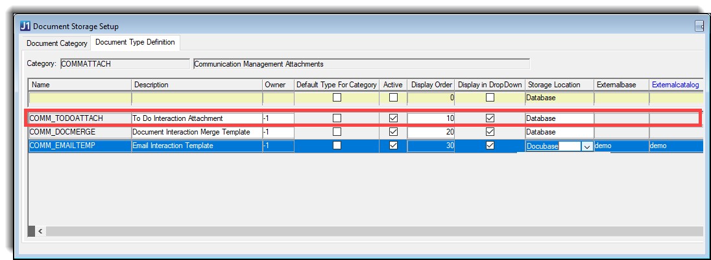This screenshot has height=260, width=711.
Task: Click Externalcatalog demo value for COMM_EMAILTEMP
Action: pos(675,146)
